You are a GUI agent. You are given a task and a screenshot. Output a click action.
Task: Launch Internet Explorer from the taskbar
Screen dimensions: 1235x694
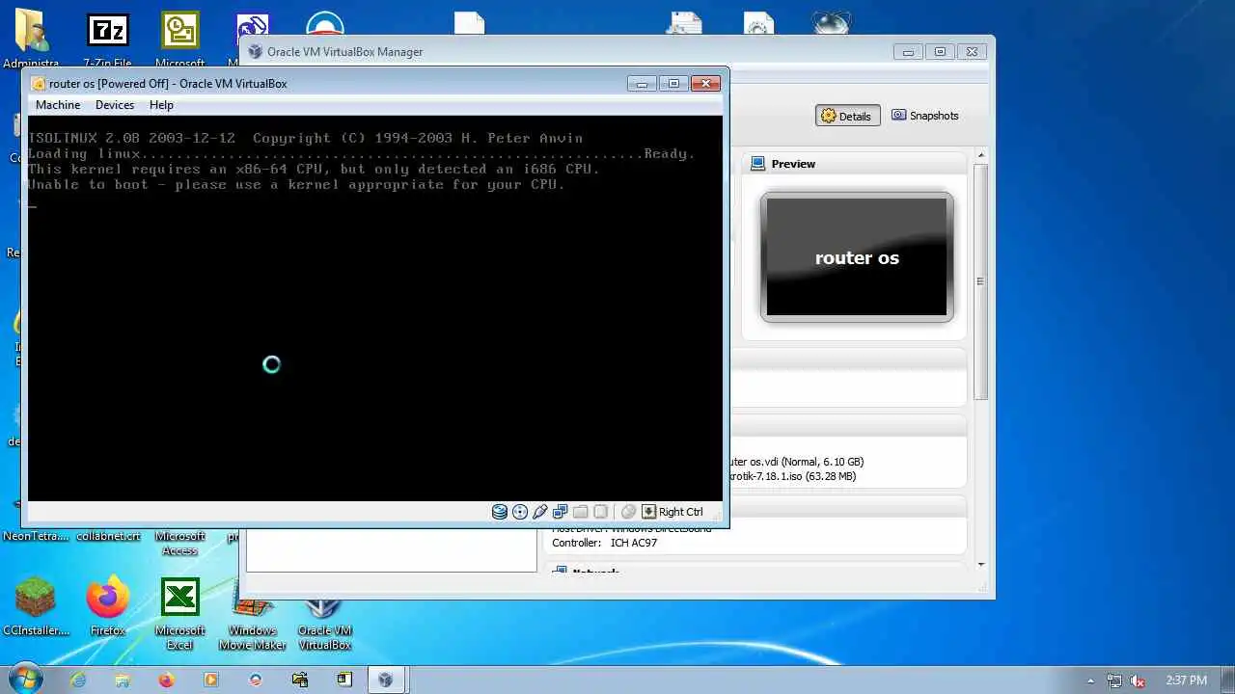click(x=78, y=680)
